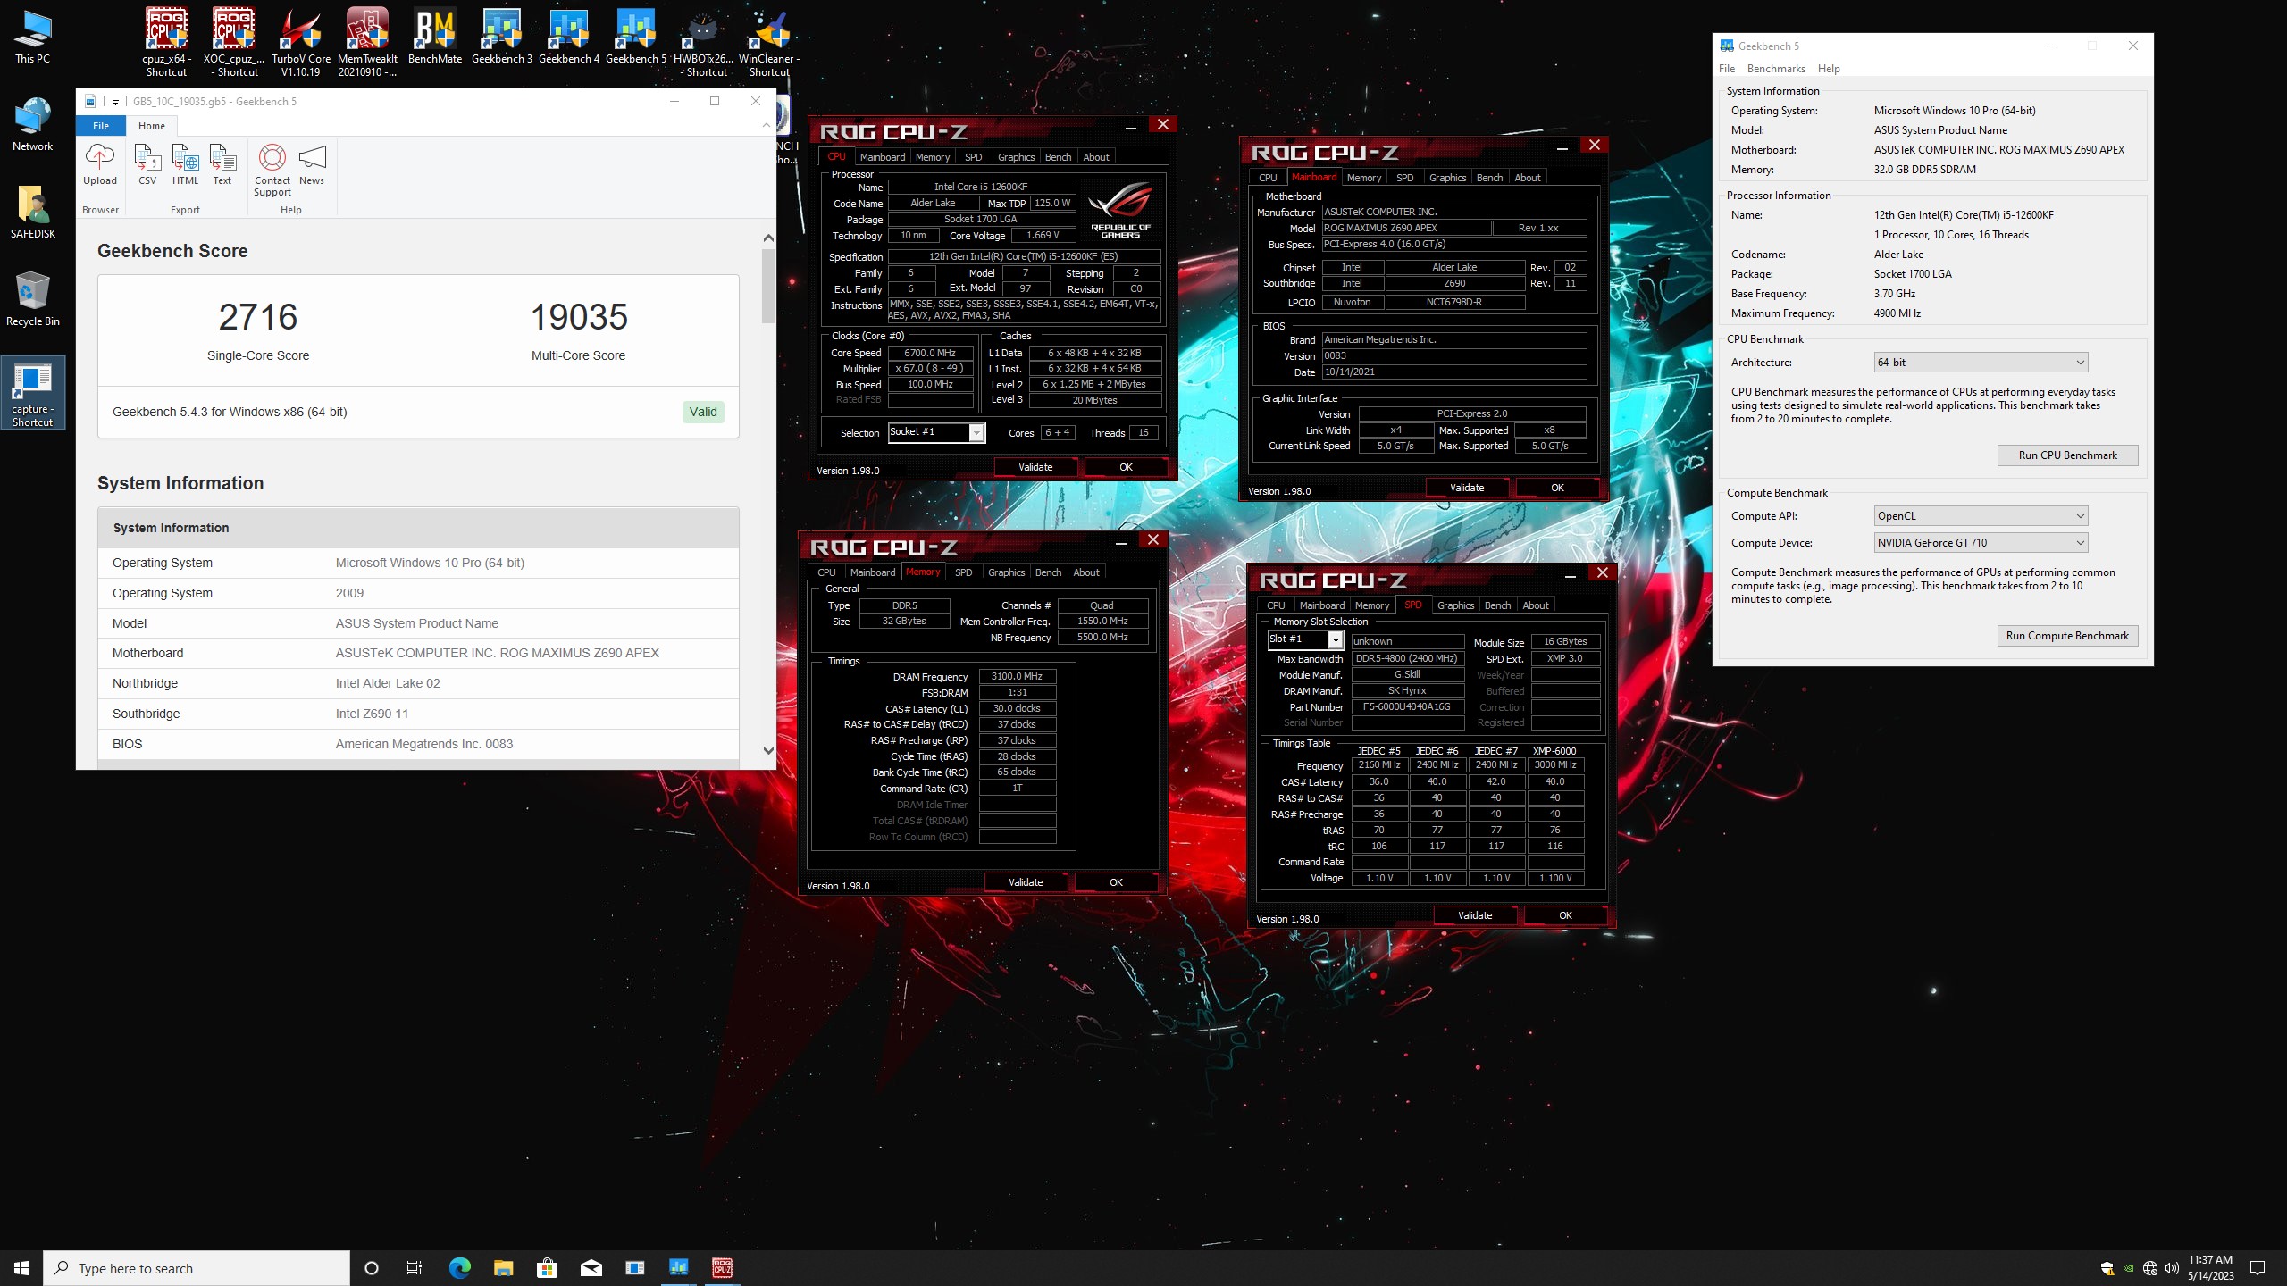The image size is (2287, 1286).
Task: Open WinCleaner shortcut on desktop
Action: point(769,42)
